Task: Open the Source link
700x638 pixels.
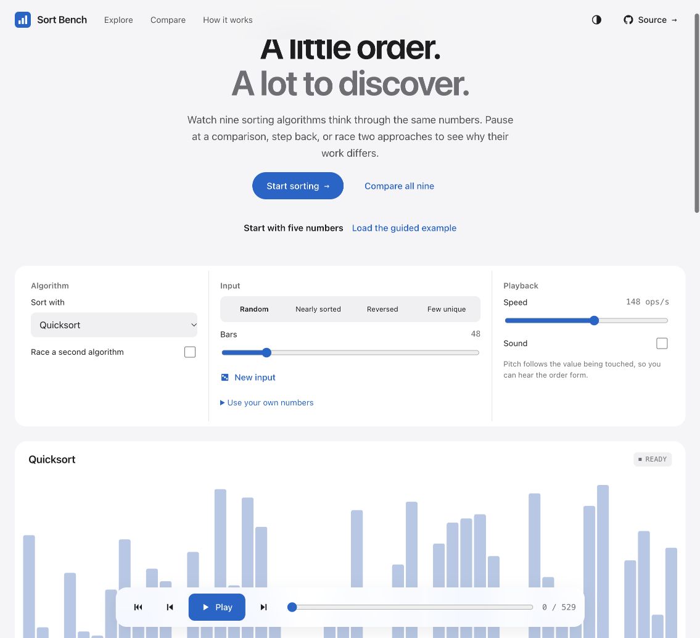Action: [x=651, y=20]
